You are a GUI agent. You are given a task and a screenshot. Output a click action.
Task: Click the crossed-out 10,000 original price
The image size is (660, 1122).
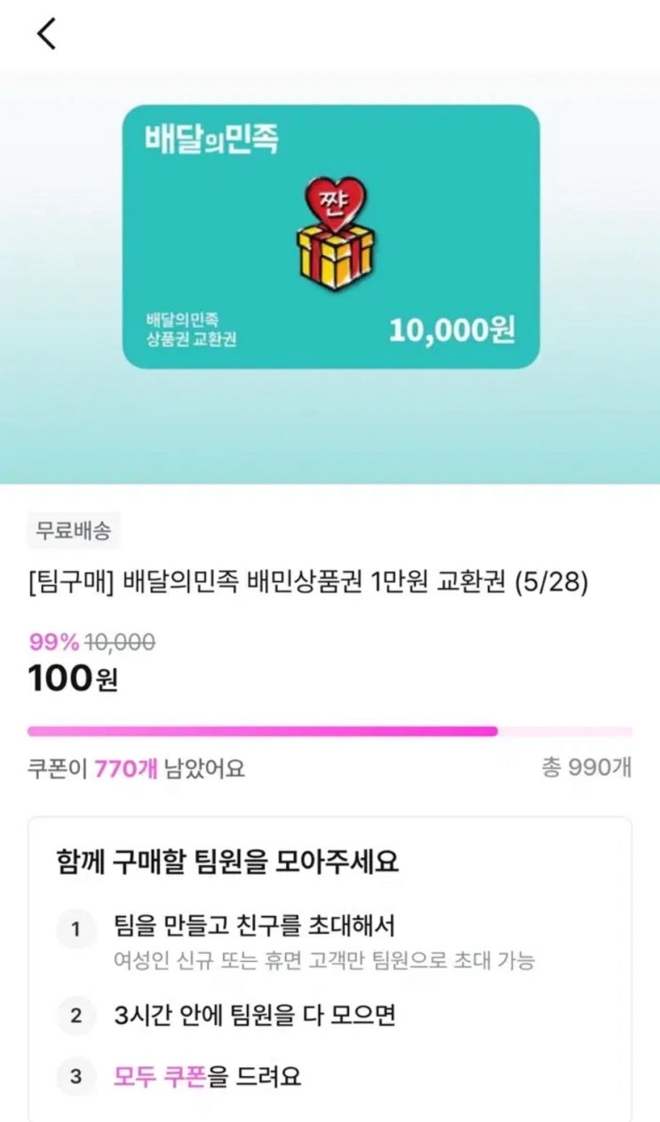point(120,642)
